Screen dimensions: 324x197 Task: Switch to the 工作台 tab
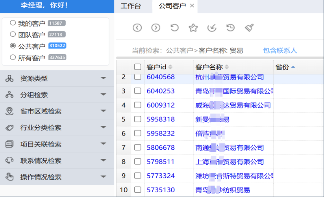[x=131, y=6]
